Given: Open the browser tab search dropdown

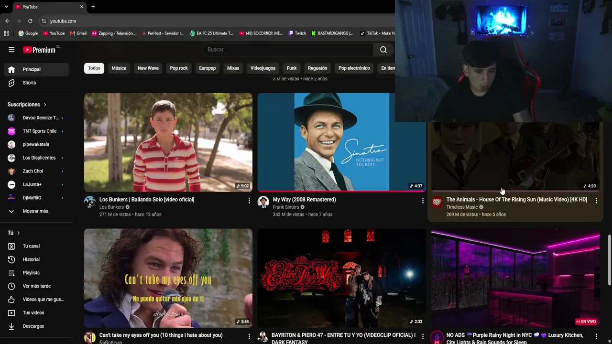Looking at the screenshot, I should coord(6,7).
